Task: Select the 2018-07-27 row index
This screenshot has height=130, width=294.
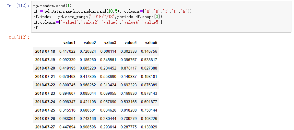Action: coord(45,127)
